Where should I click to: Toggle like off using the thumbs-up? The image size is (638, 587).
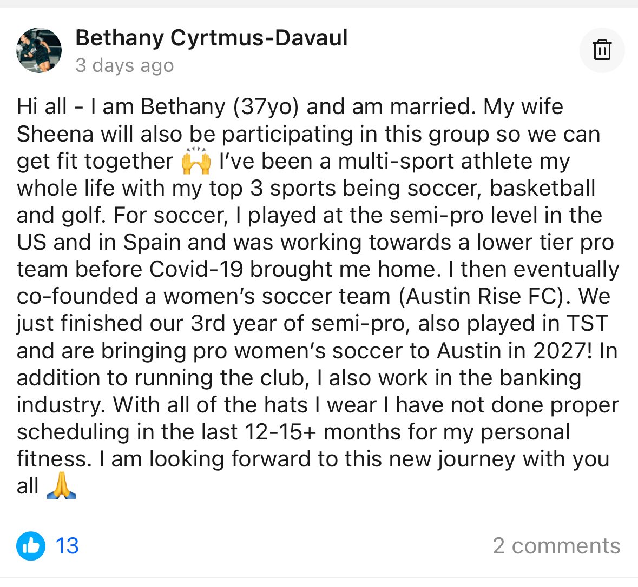click(x=31, y=546)
